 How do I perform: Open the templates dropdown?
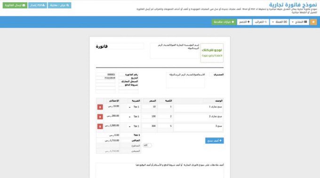[x=299, y=22]
